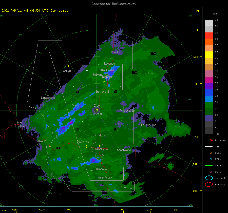Click the Composite_Reflectivity title

(x=114, y=4)
